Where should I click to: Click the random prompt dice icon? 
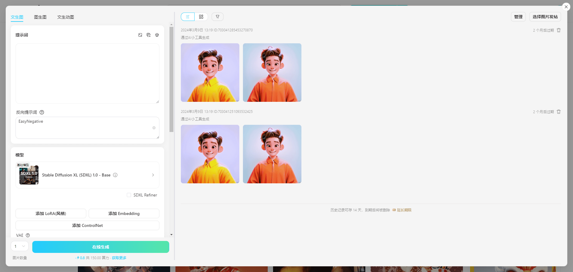(x=157, y=35)
